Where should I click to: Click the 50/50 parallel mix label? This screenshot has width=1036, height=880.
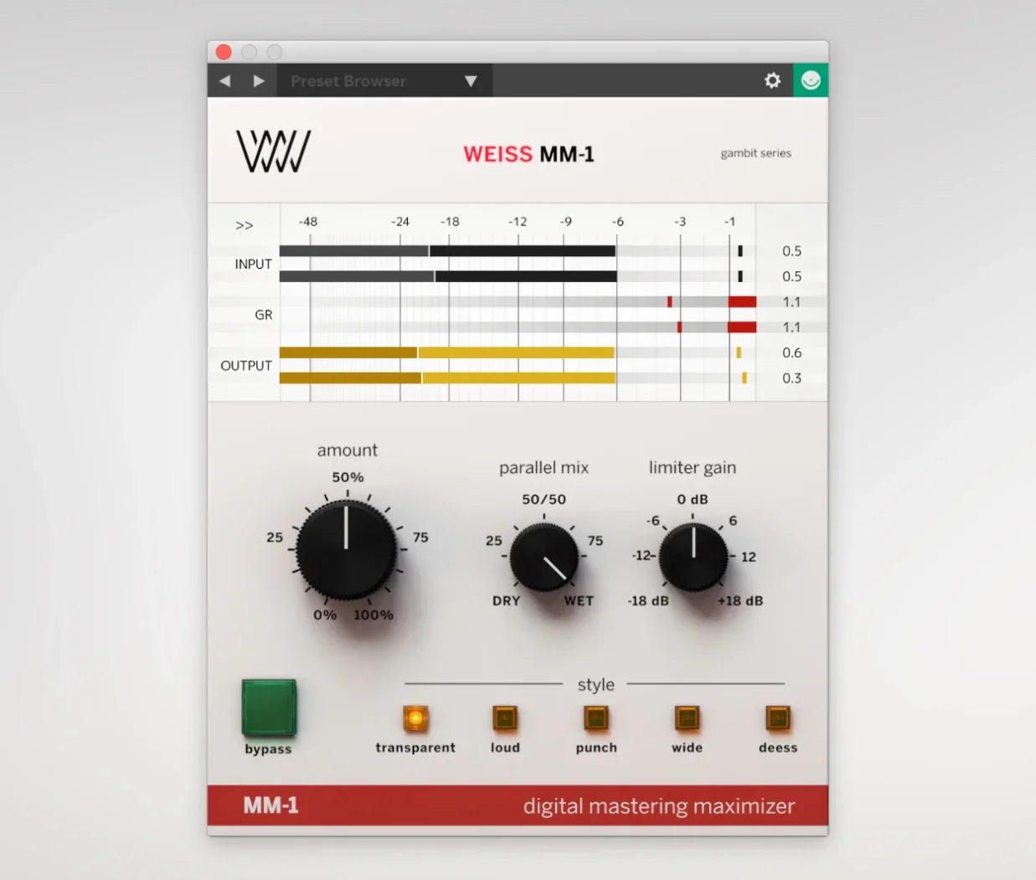pyautogui.click(x=544, y=499)
